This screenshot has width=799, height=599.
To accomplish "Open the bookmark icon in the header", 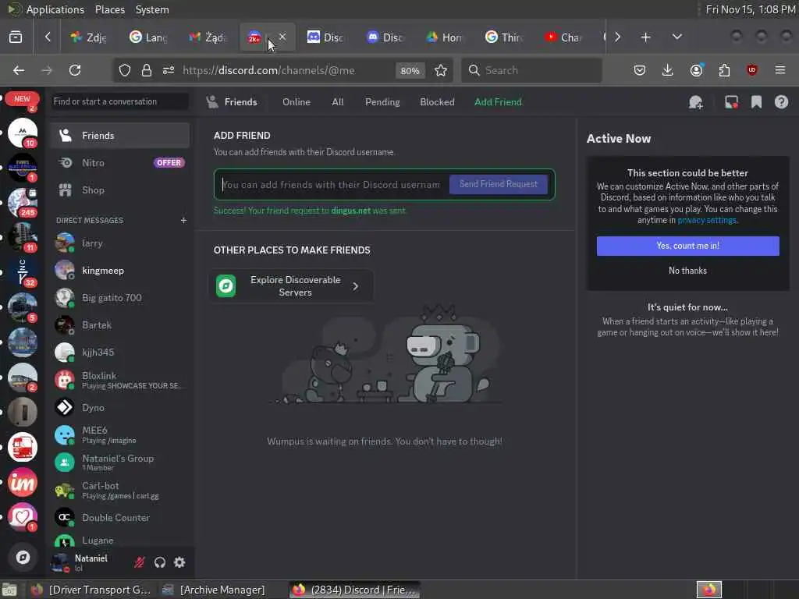I will coord(756,102).
